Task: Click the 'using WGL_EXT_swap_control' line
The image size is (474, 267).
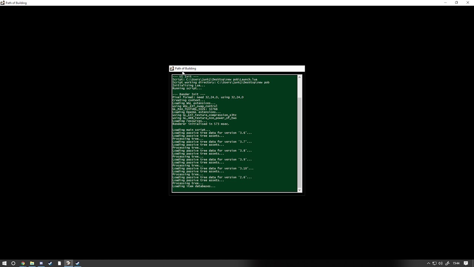Action: coord(195,106)
